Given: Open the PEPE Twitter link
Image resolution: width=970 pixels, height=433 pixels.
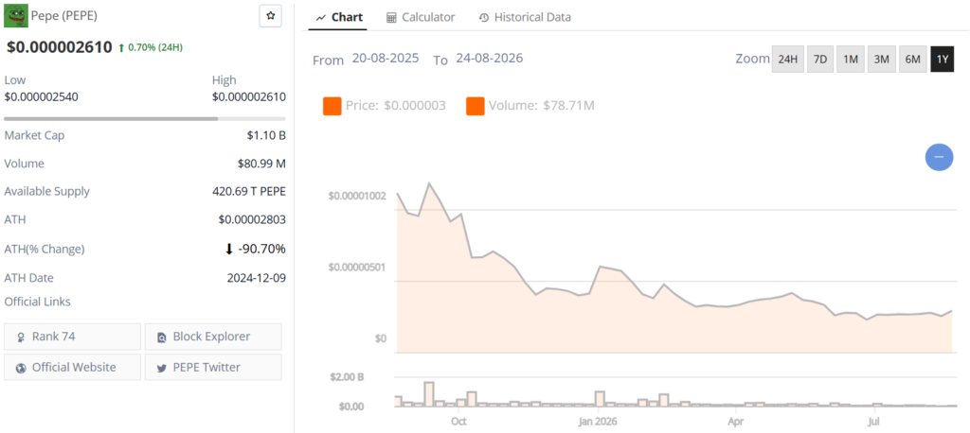Looking at the screenshot, I should [213, 367].
